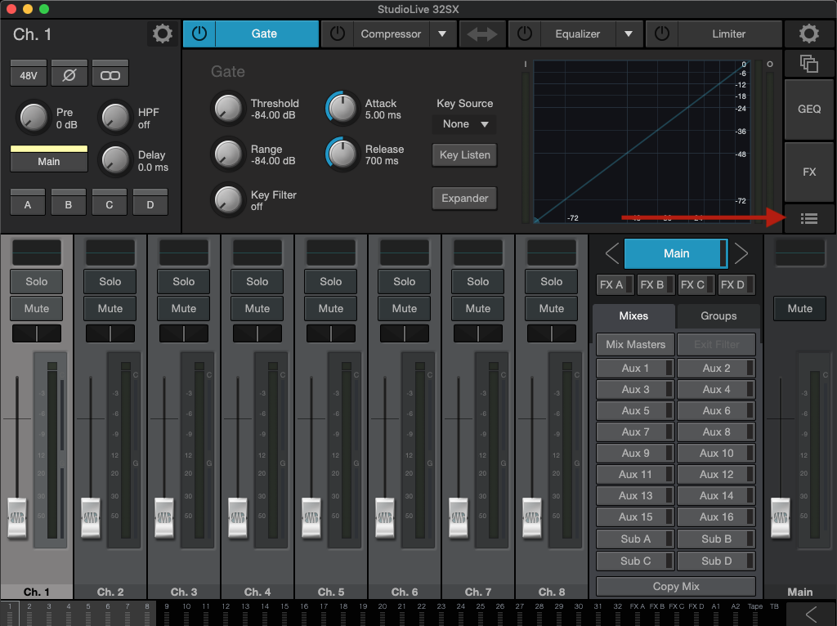Open the Compressor type dropdown arrow
This screenshot has height=626, width=837.
pos(442,34)
